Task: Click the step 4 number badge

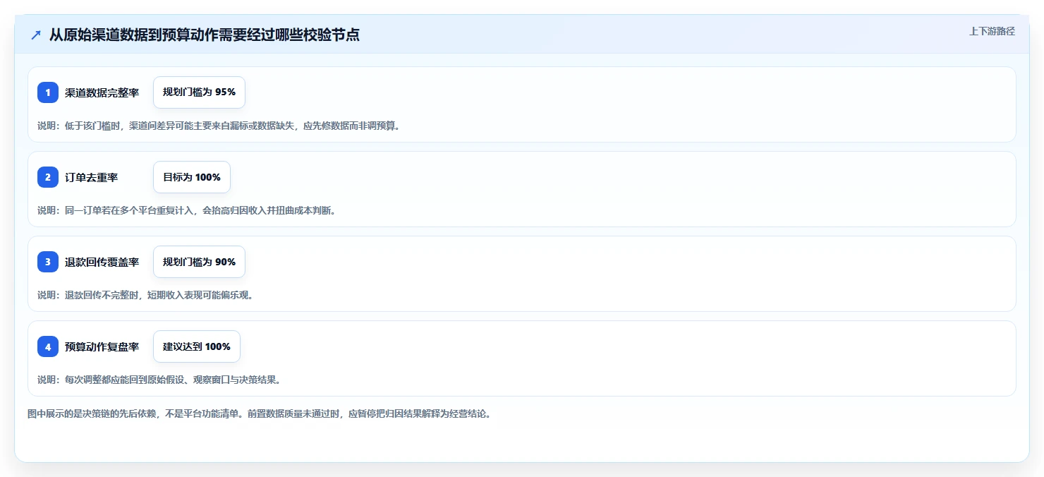Action: tap(48, 346)
